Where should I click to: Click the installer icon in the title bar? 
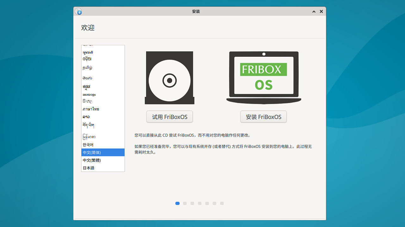[x=78, y=11]
